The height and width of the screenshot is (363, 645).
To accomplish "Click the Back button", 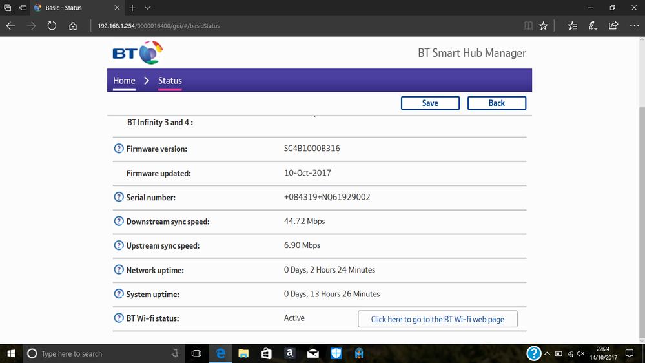I will point(497,103).
